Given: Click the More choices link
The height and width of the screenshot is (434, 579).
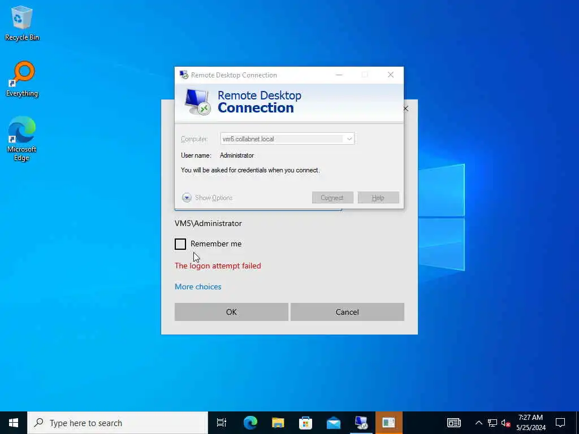Looking at the screenshot, I should pos(198,287).
